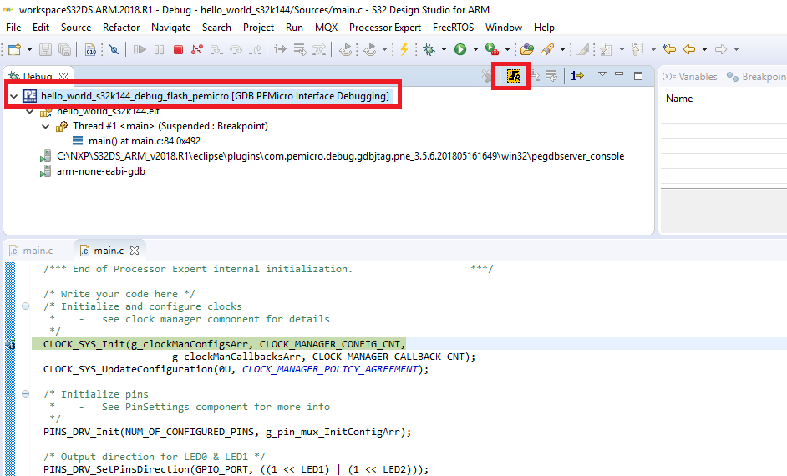The width and height of the screenshot is (787, 476).
Task: Click the Open Element folder icon
Action: (526, 49)
